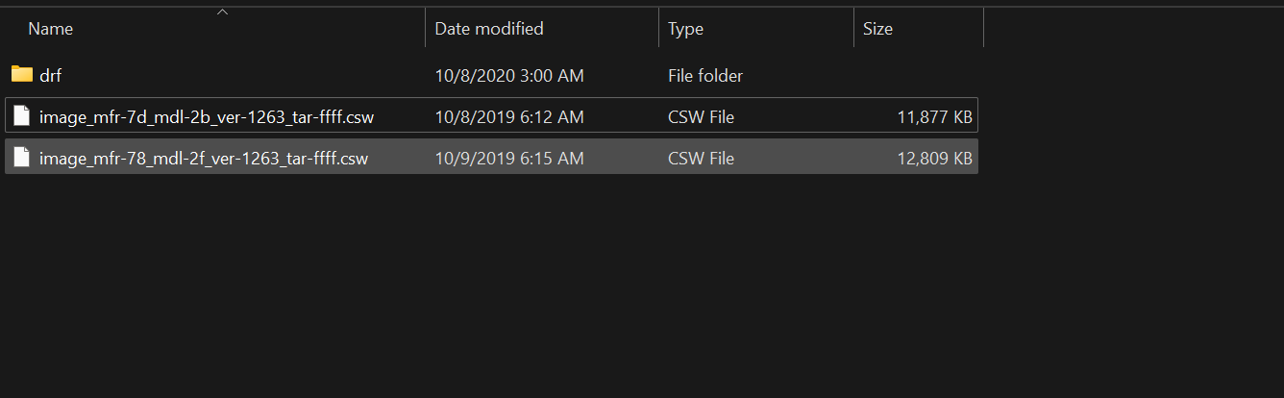Image resolution: width=1284 pixels, height=398 pixels.
Task: Click the file icon for image_mfr-7d_mdl-2b
Action: [x=22, y=117]
